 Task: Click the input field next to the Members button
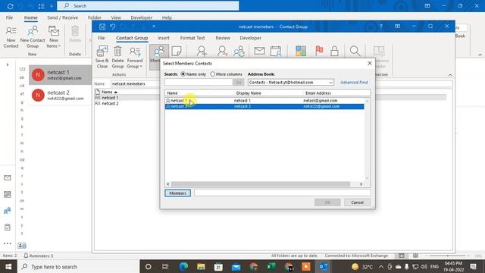point(282,193)
